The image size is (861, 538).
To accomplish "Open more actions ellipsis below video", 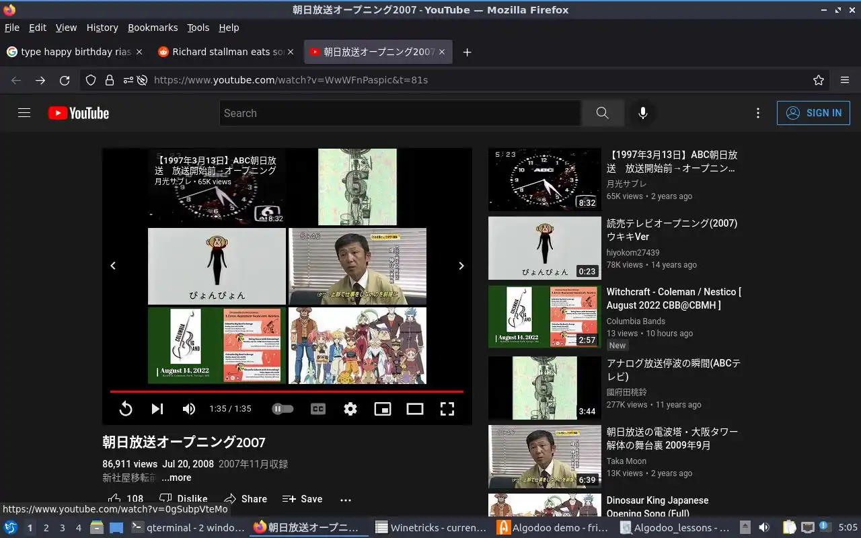I will 346,500.
